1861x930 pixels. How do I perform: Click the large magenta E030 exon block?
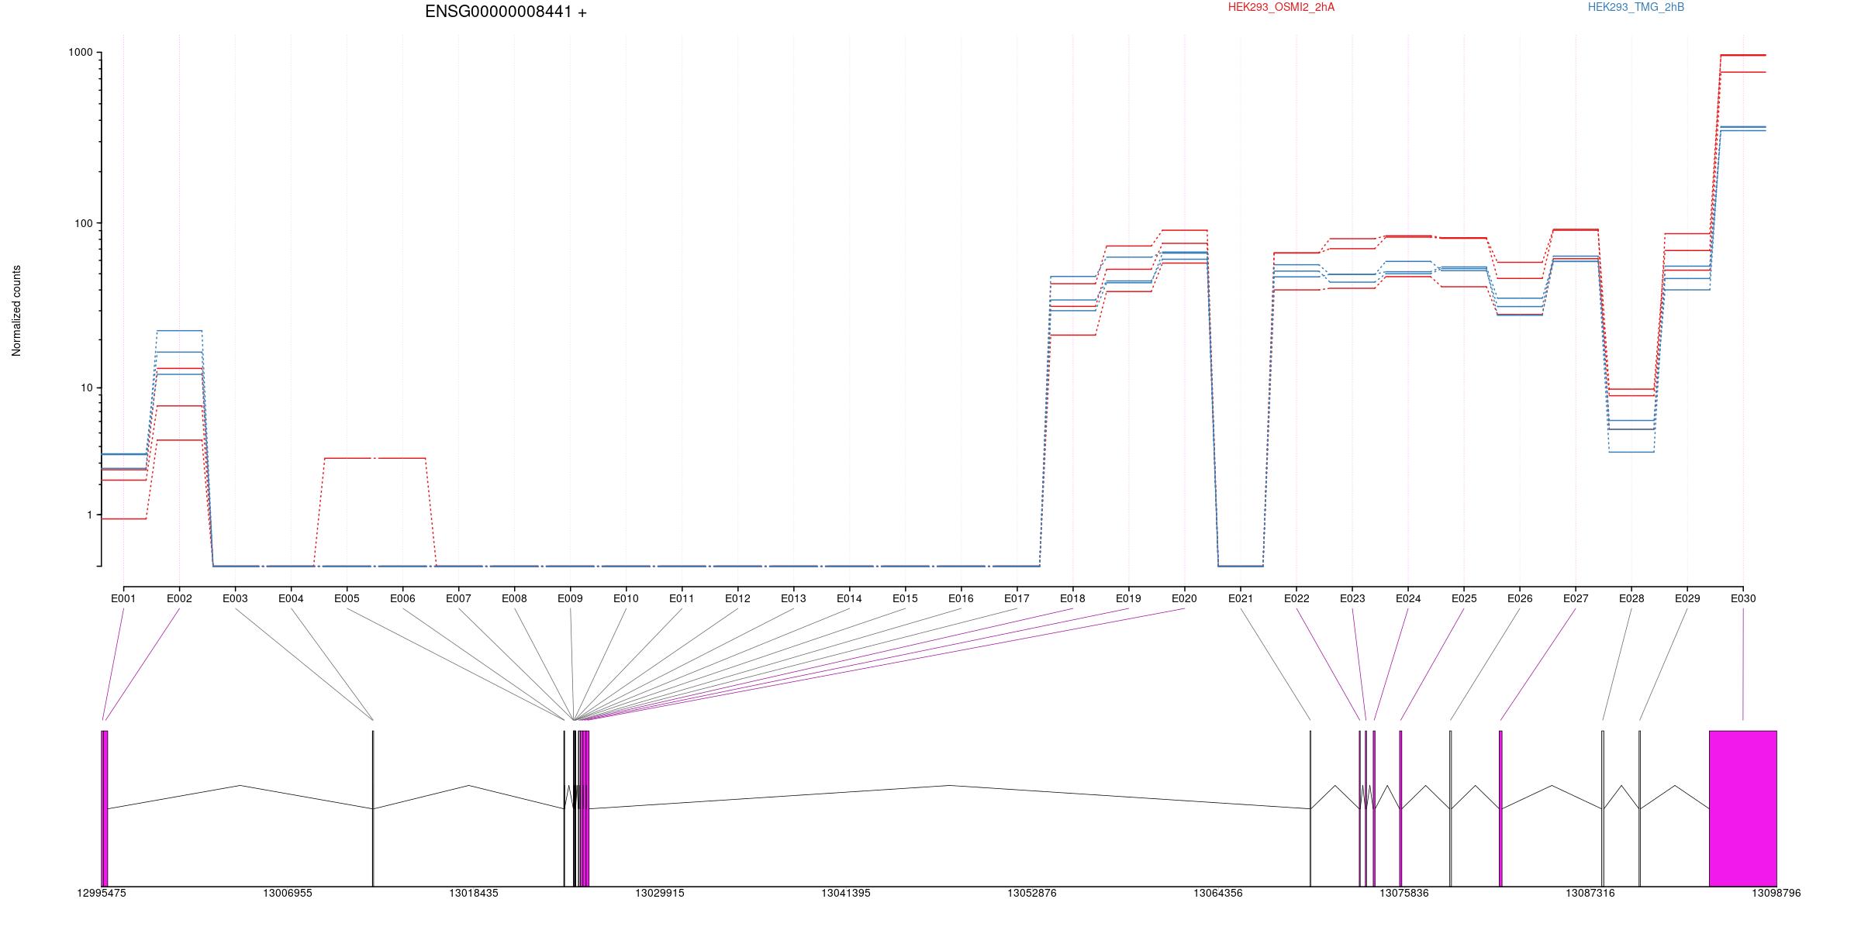pyautogui.click(x=1743, y=808)
